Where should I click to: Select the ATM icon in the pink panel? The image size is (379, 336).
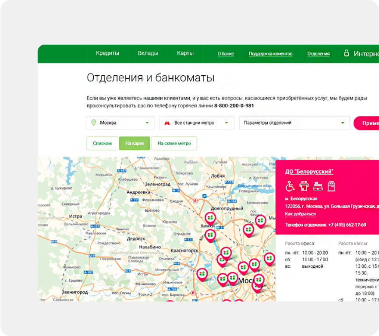[304, 186]
